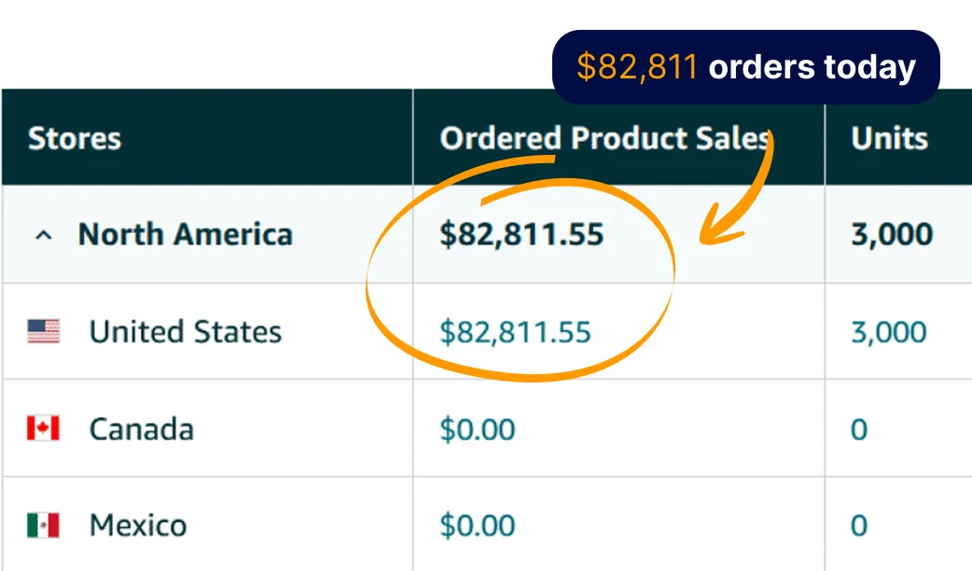Sort by the Units column header
The width and height of the screenshot is (972, 571).
890,138
